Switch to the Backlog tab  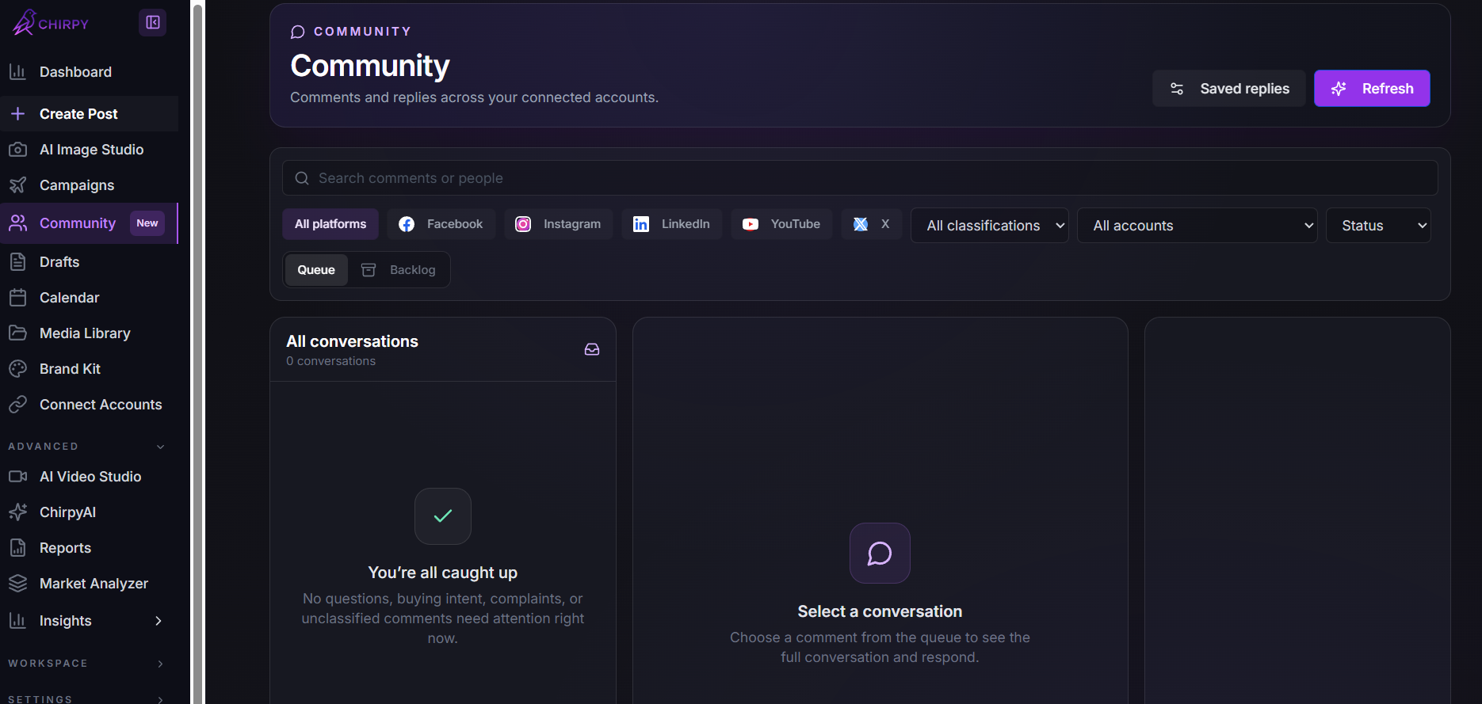click(399, 270)
